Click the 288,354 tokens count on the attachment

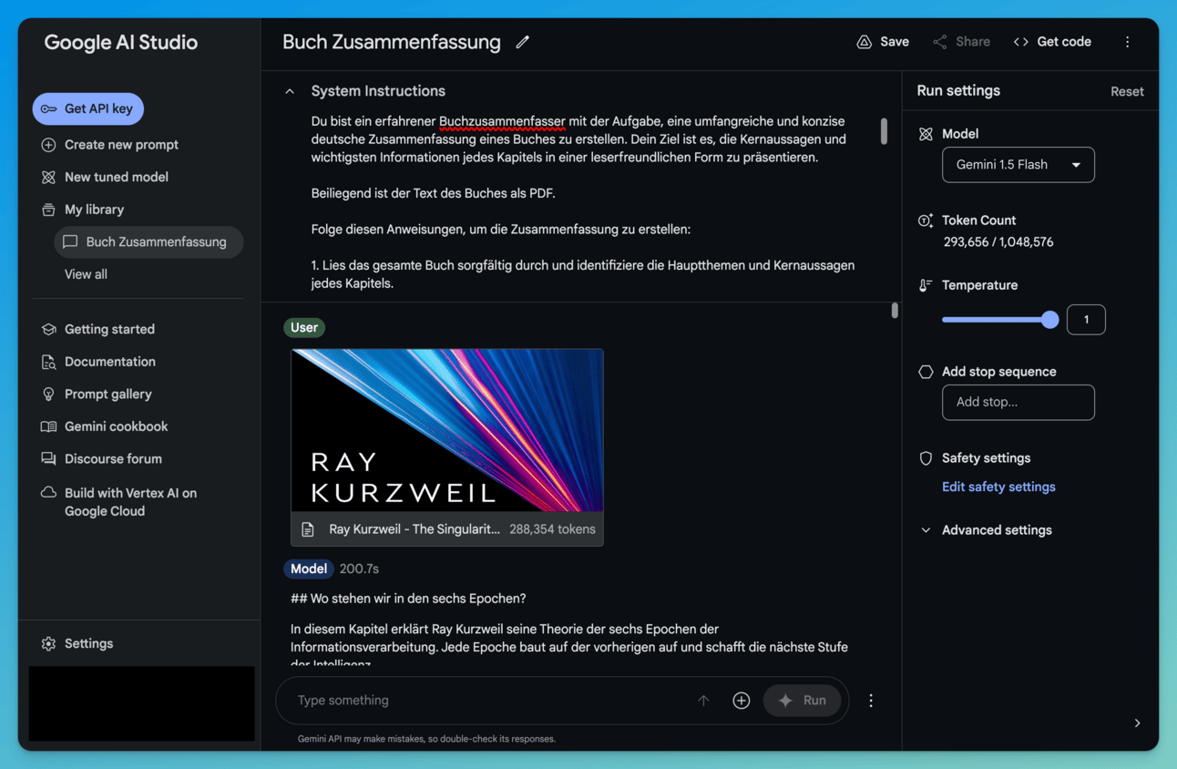552,529
